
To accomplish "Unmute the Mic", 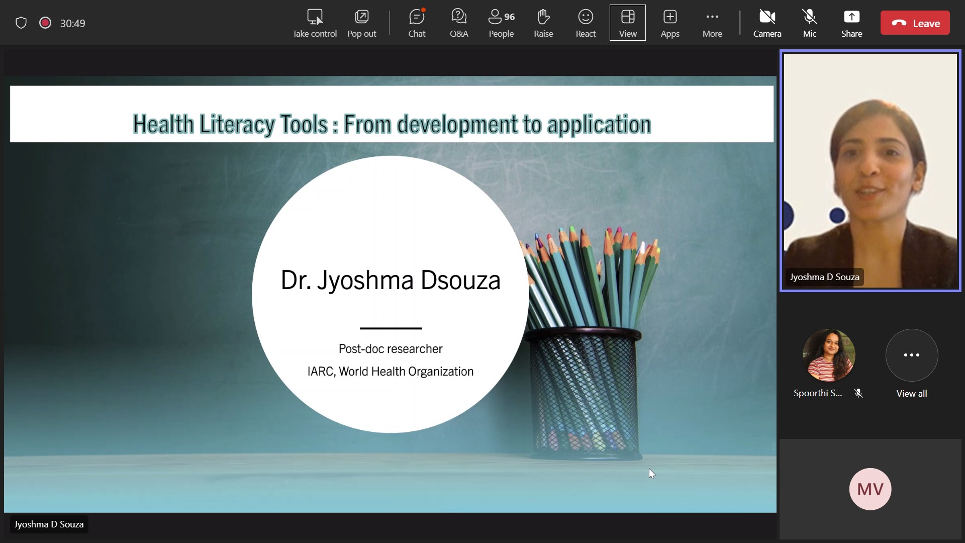I will 809,23.
